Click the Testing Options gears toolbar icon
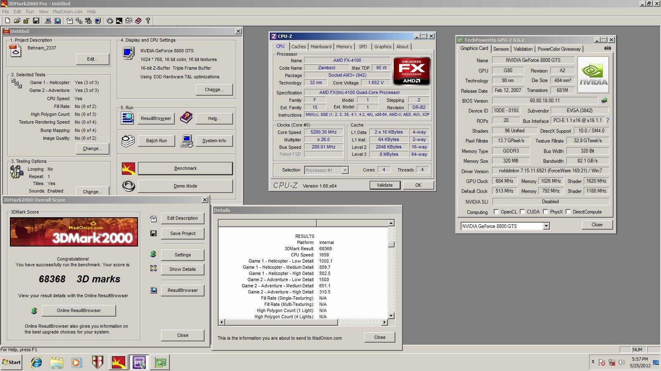The image size is (661, 371). pos(88,21)
